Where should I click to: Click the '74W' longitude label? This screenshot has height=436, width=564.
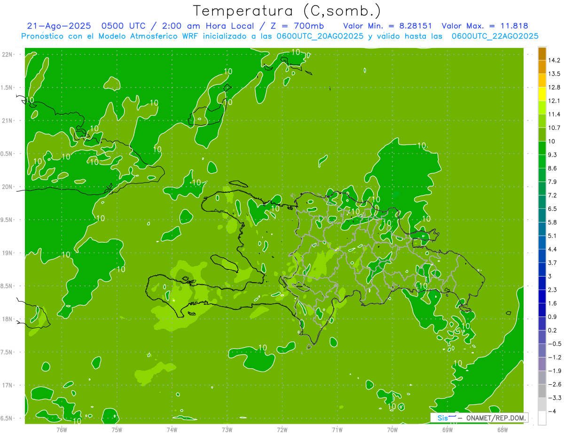tap(172, 430)
